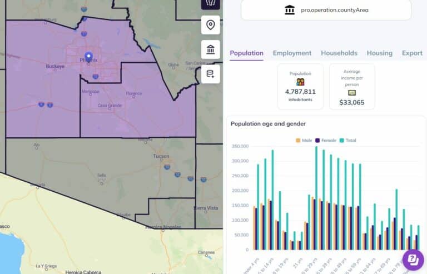The image size is (427, 274).
Task: Click the dark map tool button at top
Action: (x=211, y=4)
